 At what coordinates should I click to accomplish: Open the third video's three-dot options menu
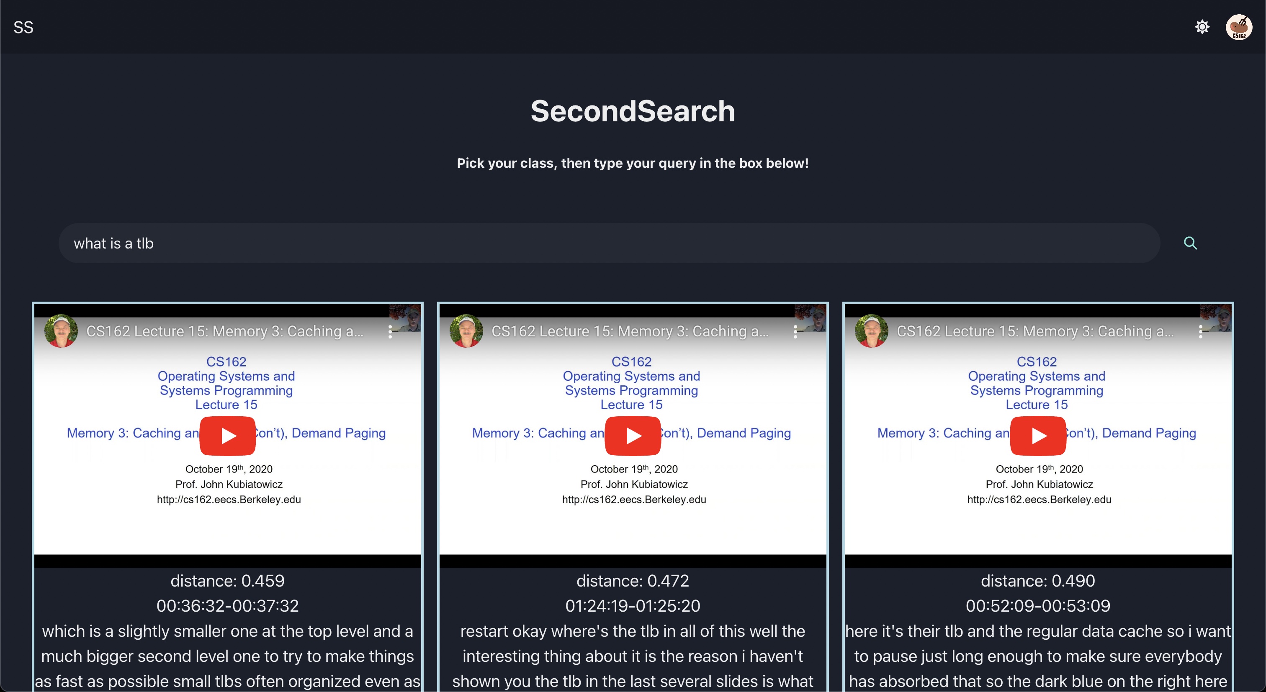click(1200, 331)
